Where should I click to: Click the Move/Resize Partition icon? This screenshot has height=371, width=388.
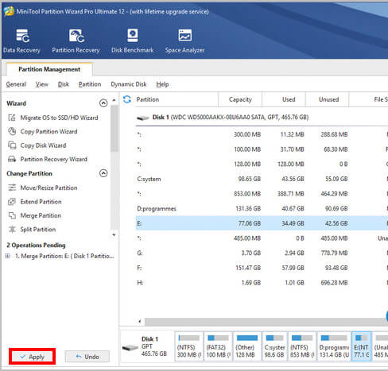pyautogui.click(x=12, y=187)
